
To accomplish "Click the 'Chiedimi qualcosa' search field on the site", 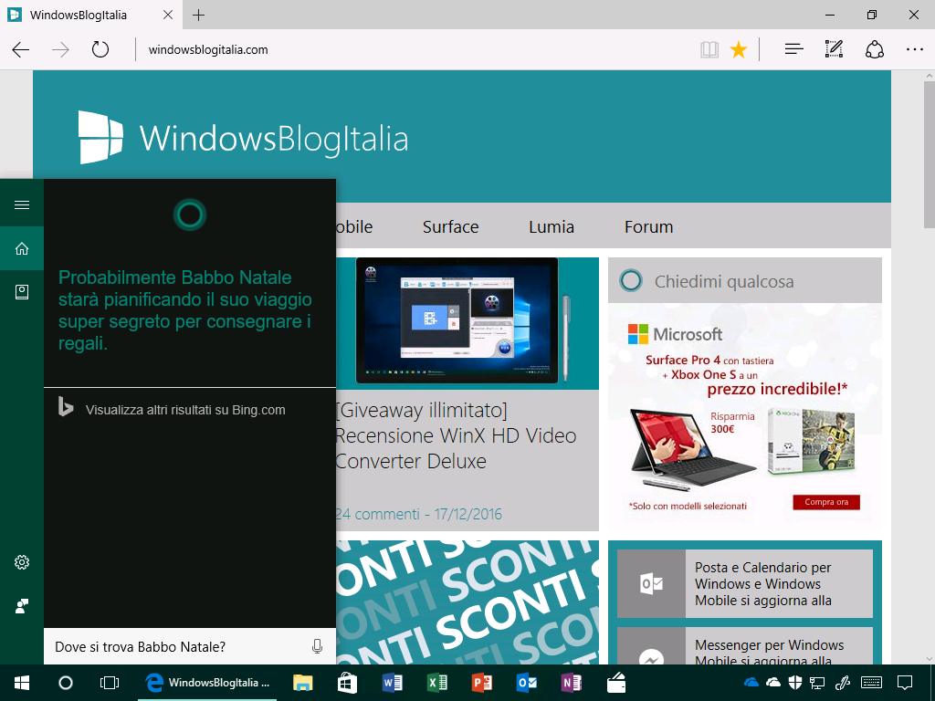I will pos(745,281).
